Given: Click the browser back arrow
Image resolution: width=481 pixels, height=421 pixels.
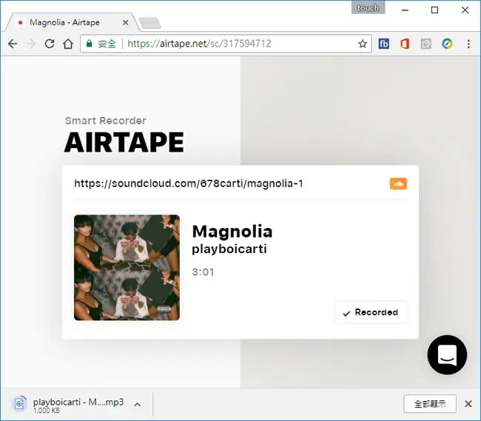Looking at the screenshot, I should pyautogui.click(x=13, y=44).
